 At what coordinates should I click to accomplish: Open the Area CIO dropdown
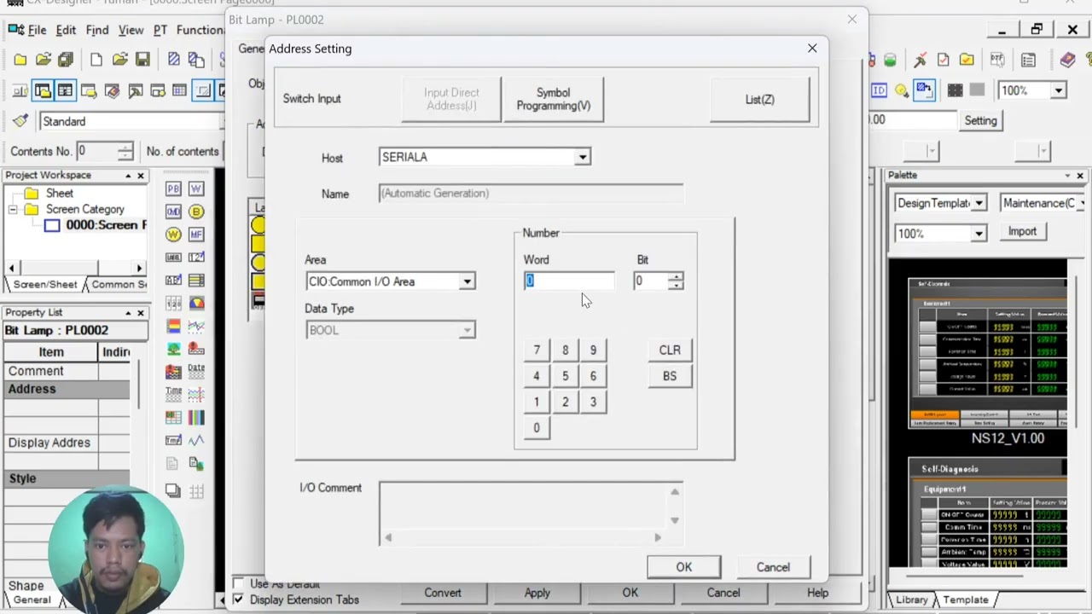(467, 281)
